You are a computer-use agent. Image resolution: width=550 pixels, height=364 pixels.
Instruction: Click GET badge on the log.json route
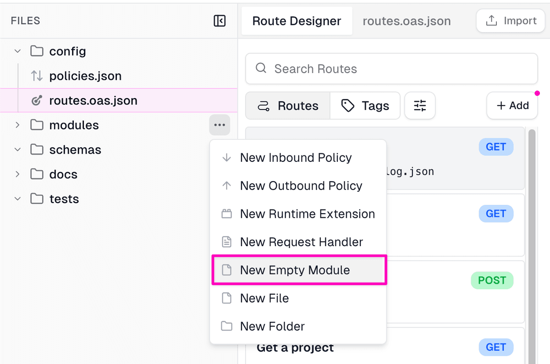click(x=496, y=147)
